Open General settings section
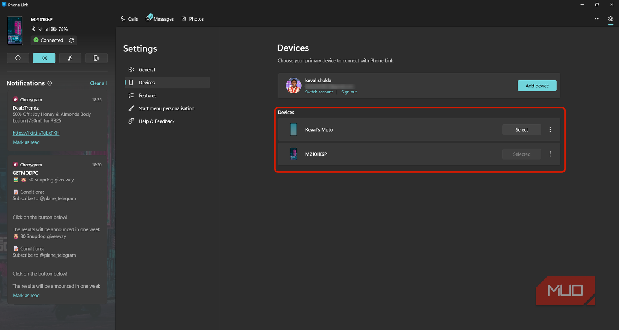Screen dimensions: 619x330 click(147, 70)
